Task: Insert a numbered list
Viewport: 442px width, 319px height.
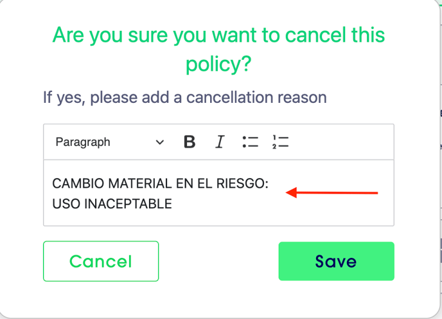Action: (280, 142)
